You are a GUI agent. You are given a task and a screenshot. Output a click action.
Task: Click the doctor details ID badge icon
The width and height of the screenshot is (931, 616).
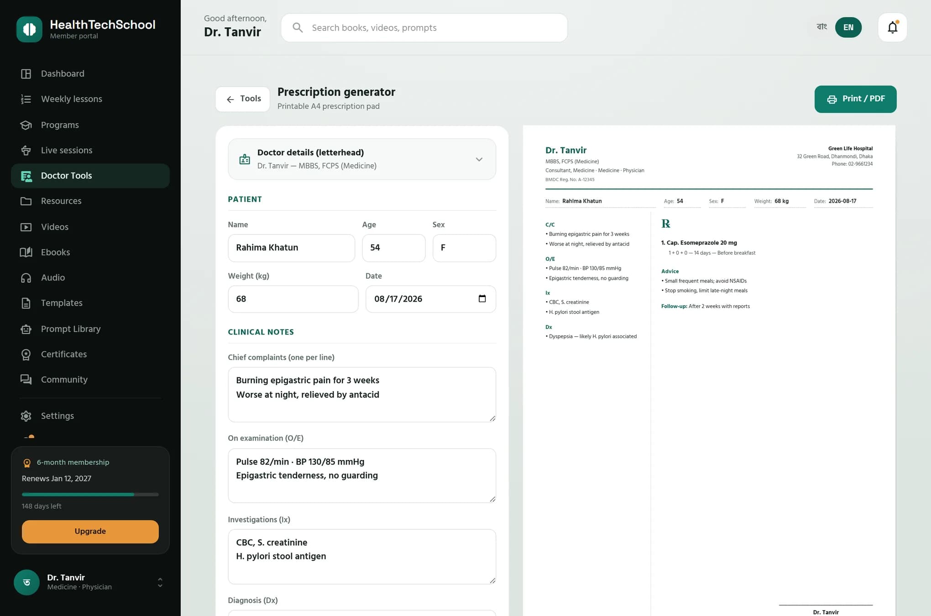pos(245,159)
